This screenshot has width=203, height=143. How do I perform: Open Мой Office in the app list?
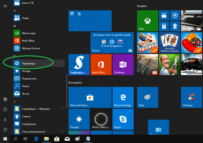(x=39, y=41)
